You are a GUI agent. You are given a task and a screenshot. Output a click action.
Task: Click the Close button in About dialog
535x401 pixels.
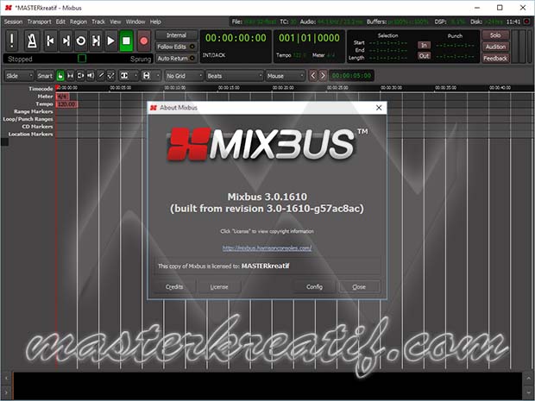(359, 287)
